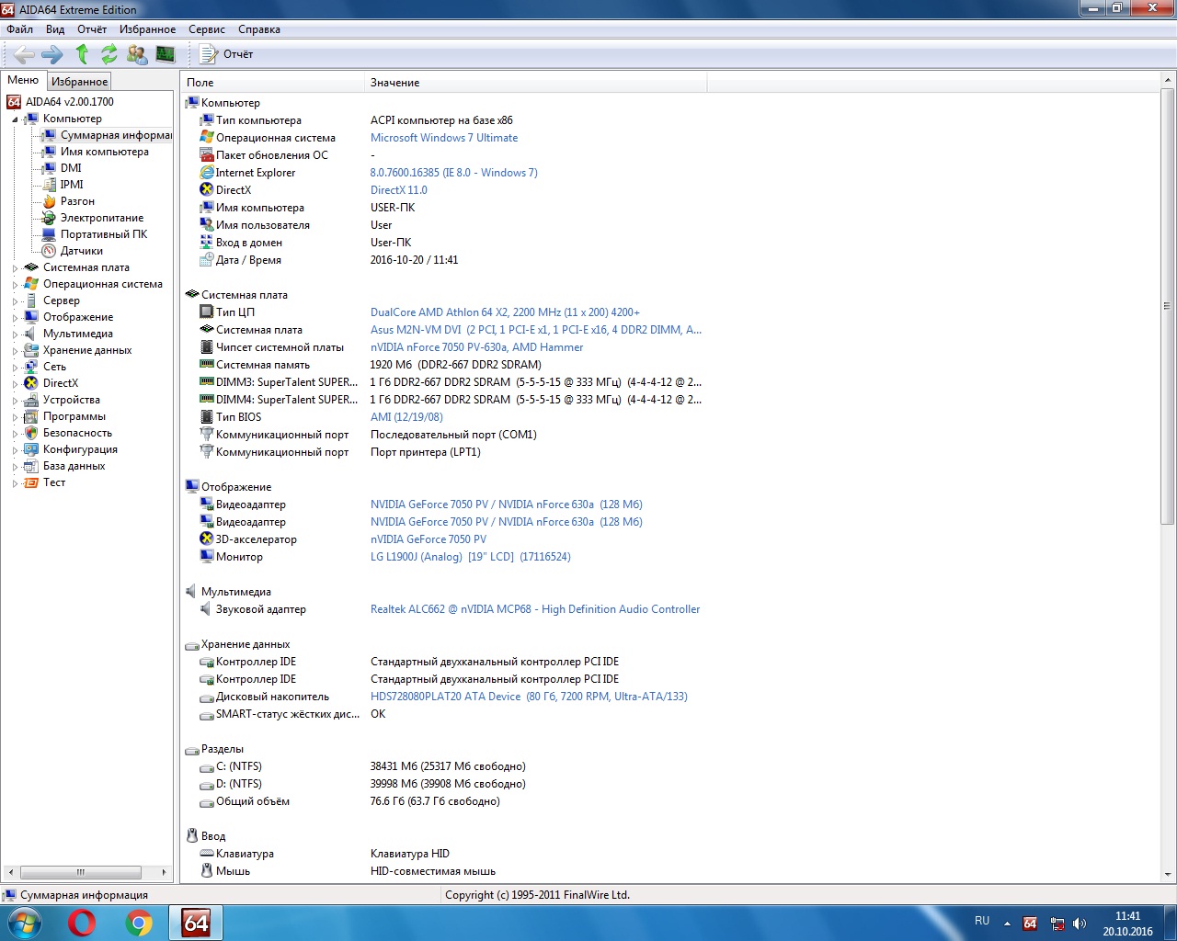Open the Microsoft Windows 7 Ultimate link
The height and width of the screenshot is (941, 1177).
(x=443, y=138)
